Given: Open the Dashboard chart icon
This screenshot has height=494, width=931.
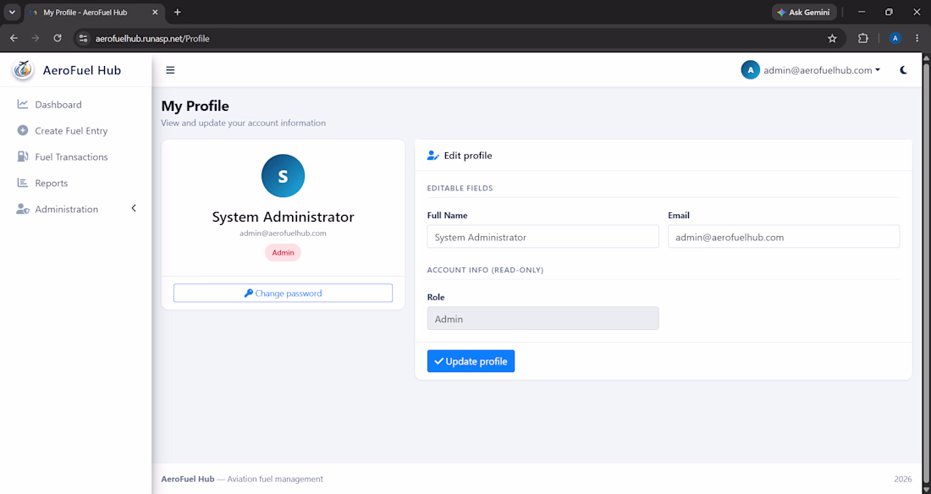Looking at the screenshot, I should tap(23, 105).
